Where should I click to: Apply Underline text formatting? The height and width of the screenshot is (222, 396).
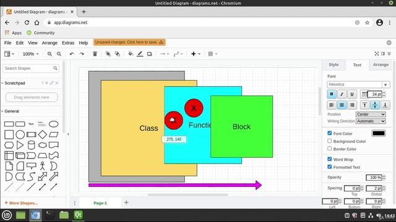coord(352,94)
